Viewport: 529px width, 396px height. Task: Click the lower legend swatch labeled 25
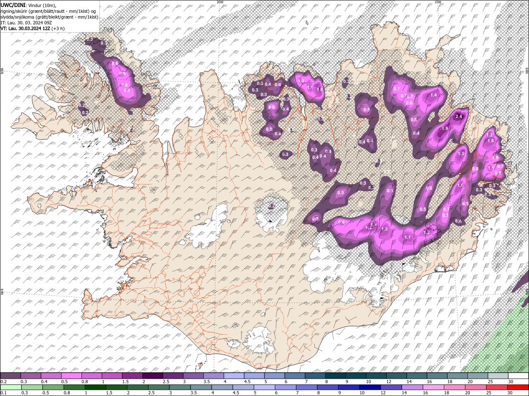pyautogui.click(x=497, y=387)
